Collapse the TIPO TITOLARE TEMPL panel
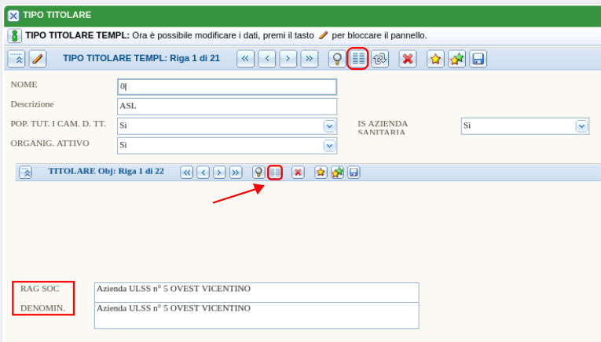The image size is (601, 342). [16, 59]
